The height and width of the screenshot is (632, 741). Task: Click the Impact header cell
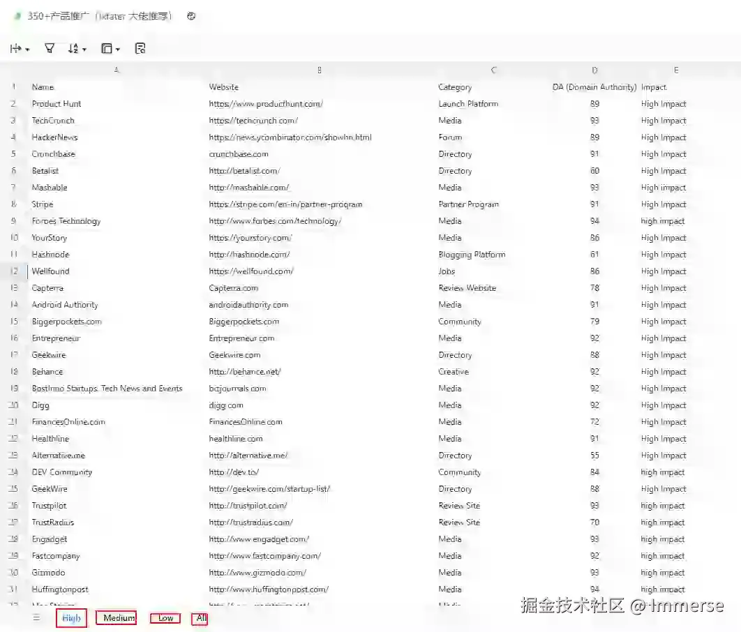(x=654, y=87)
